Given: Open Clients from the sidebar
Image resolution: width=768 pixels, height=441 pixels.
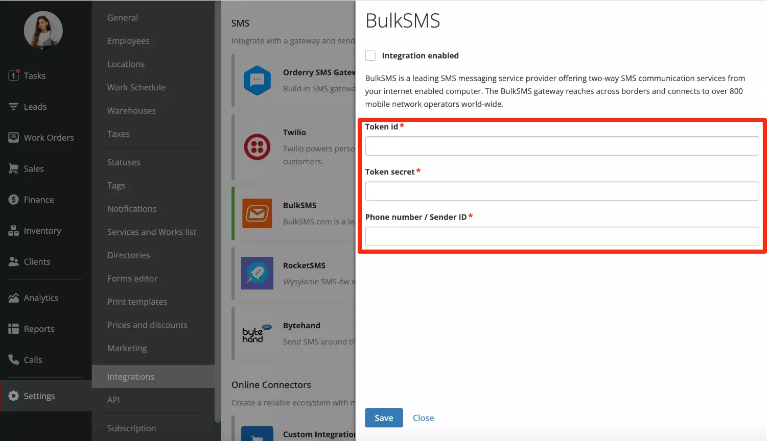Looking at the screenshot, I should coord(37,262).
